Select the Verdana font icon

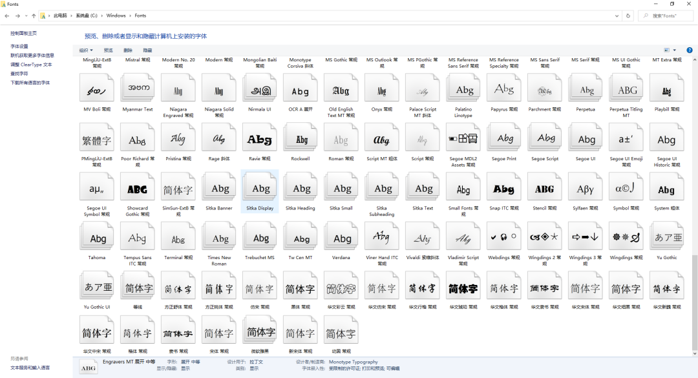[341, 237]
